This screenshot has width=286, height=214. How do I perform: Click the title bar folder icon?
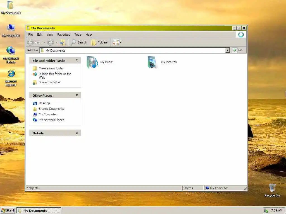[28, 28]
